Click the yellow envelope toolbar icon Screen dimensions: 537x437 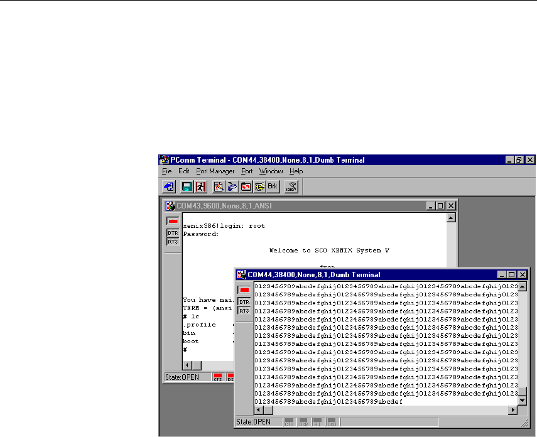259,186
